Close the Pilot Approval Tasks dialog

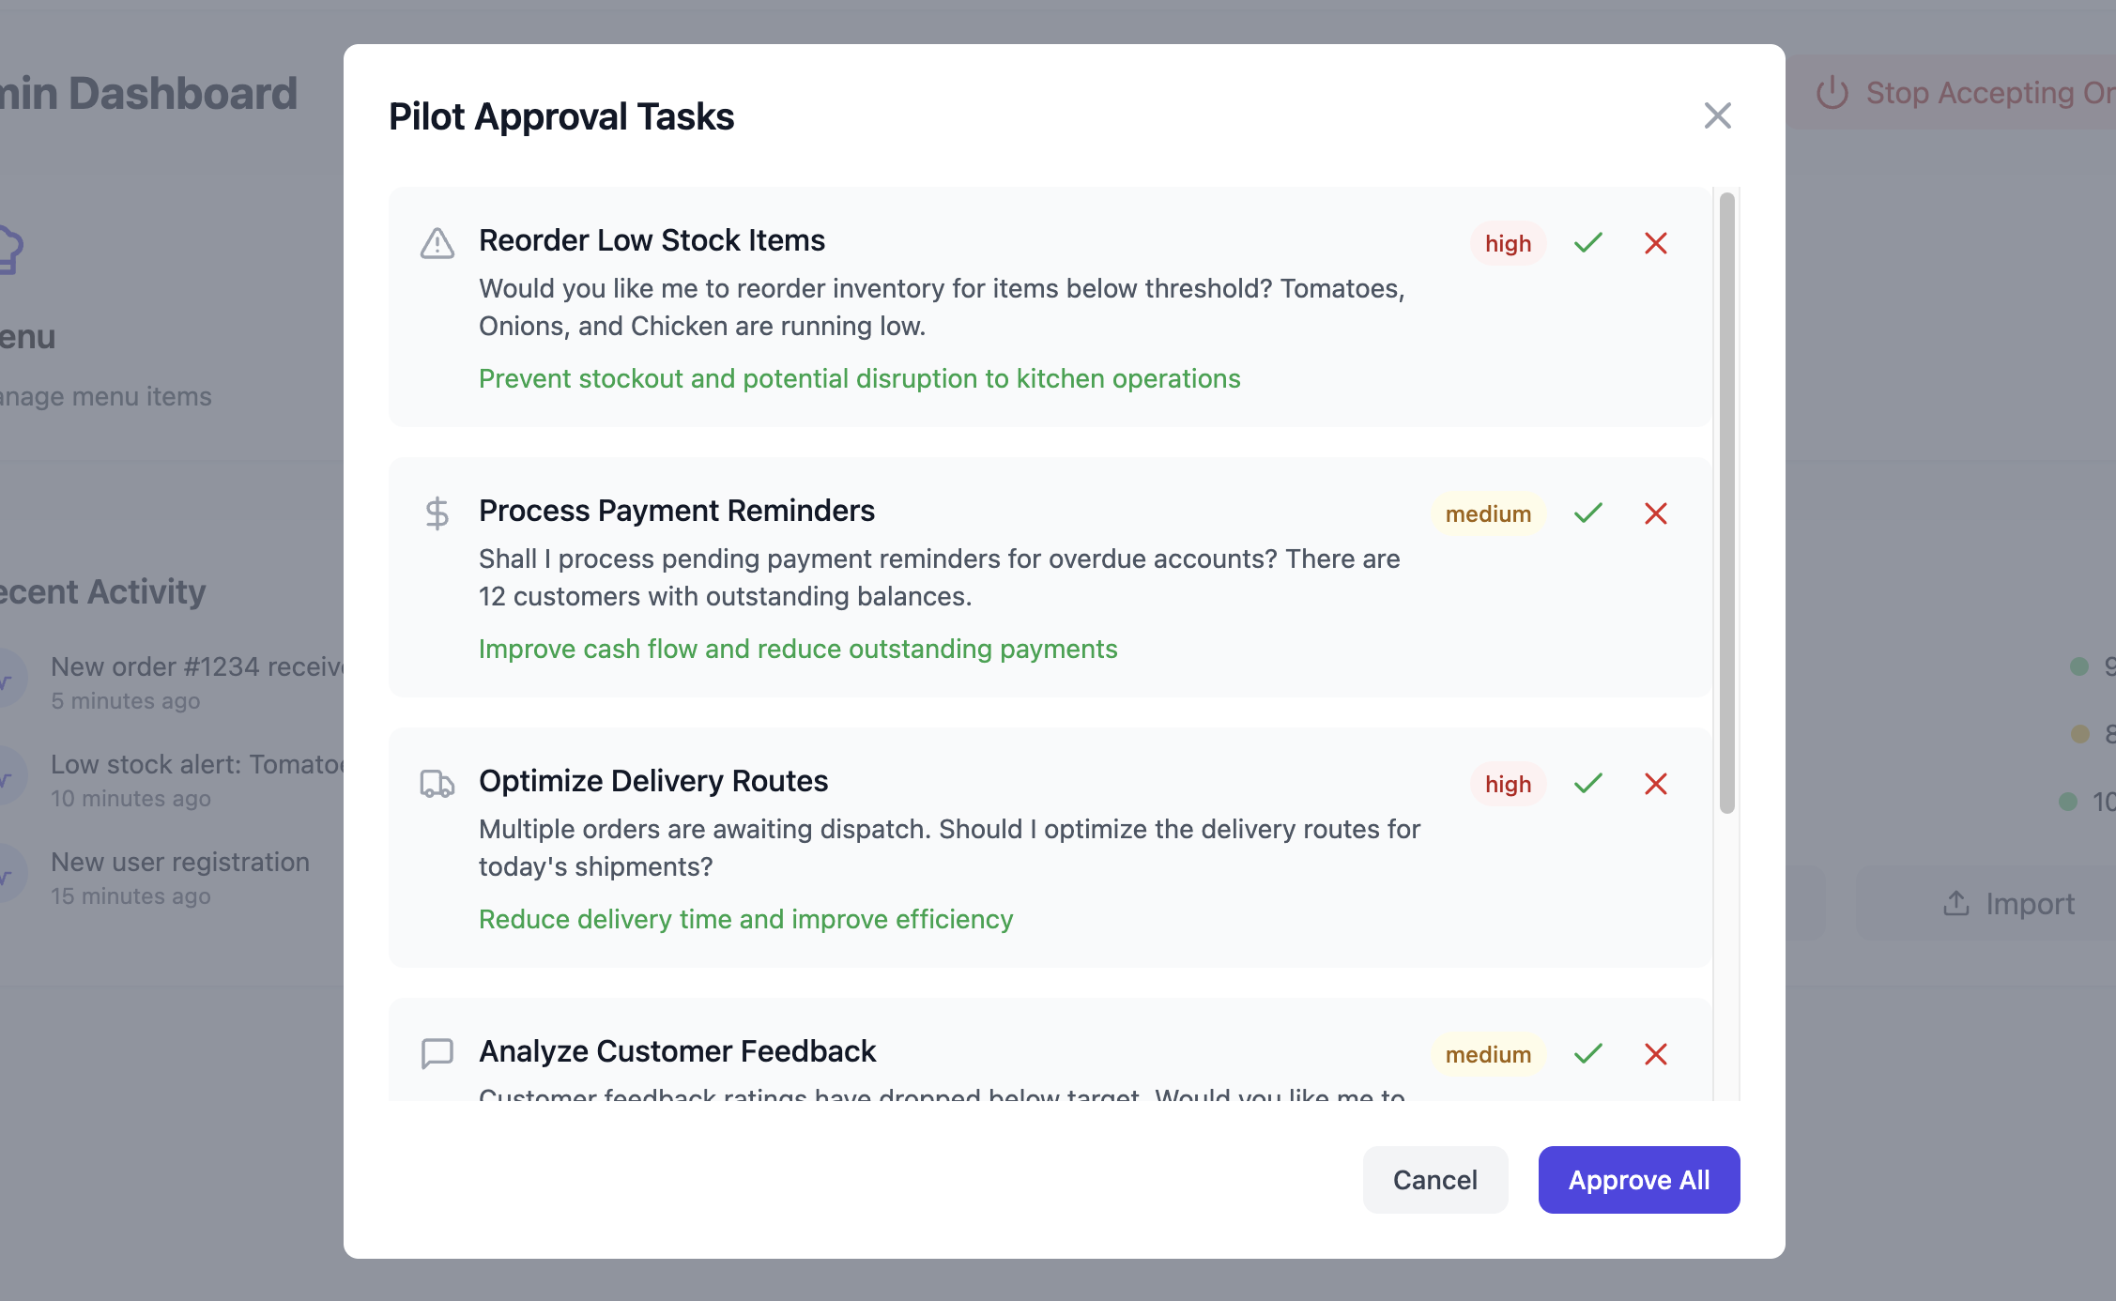(1717, 116)
